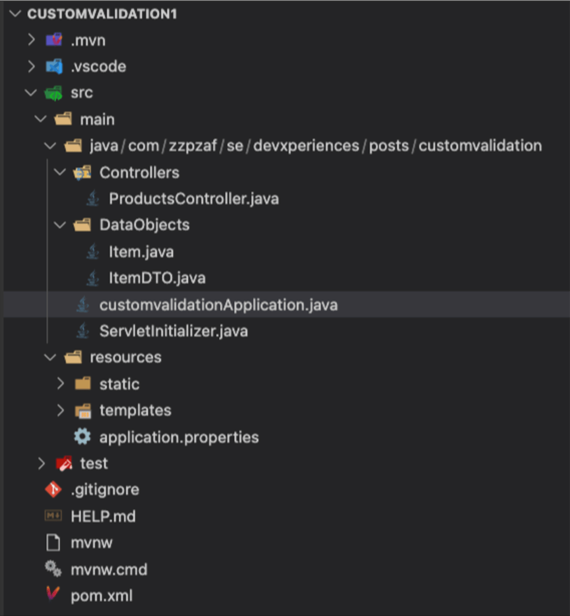Image resolution: width=570 pixels, height=616 pixels.
Task: Click the Java icon next to Item.java
Action: pos(91,251)
